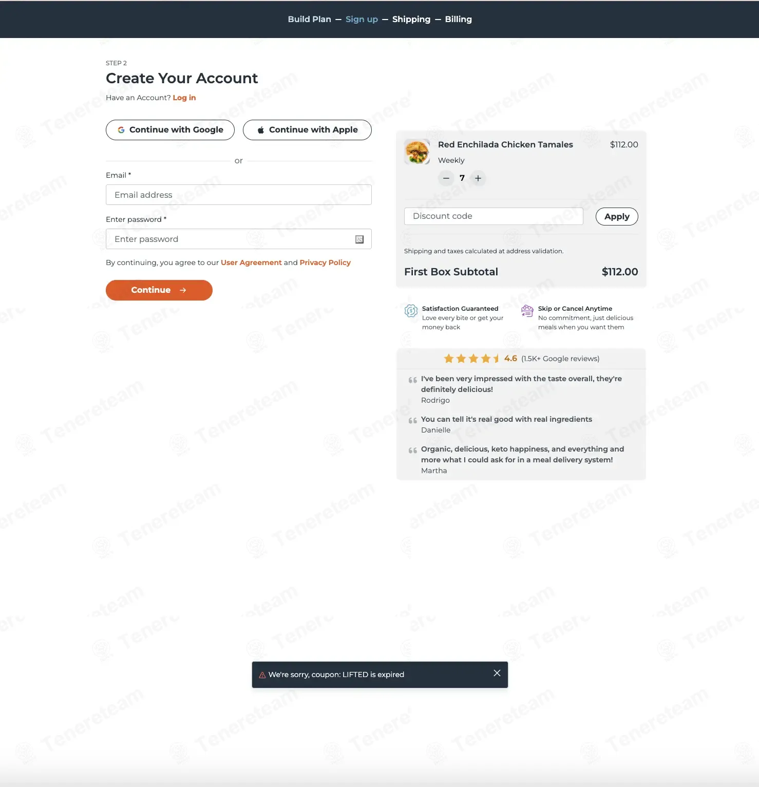Select the Sign up step
Image resolution: width=759 pixels, height=787 pixels.
[x=362, y=19]
